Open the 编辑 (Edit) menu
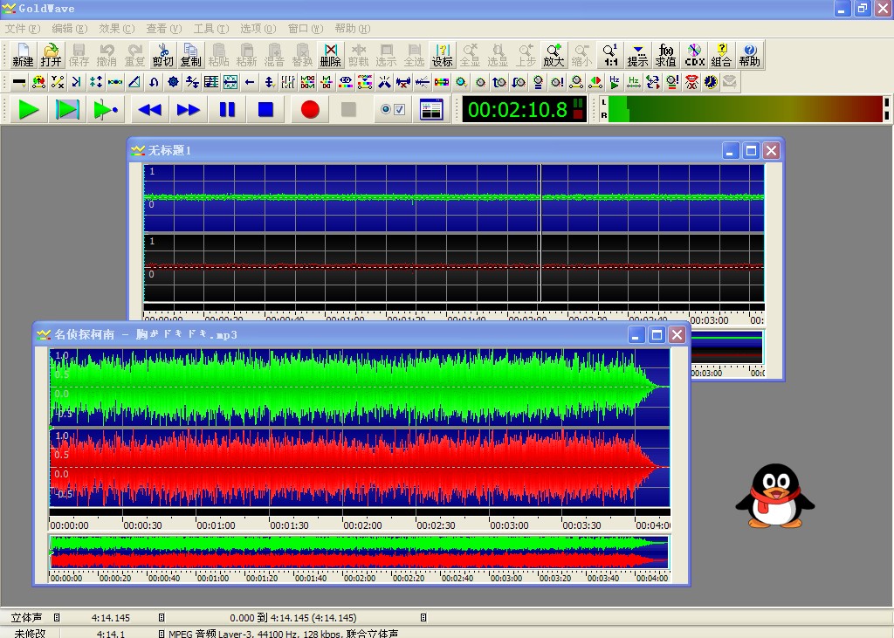This screenshot has height=638, width=894. [x=70, y=29]
